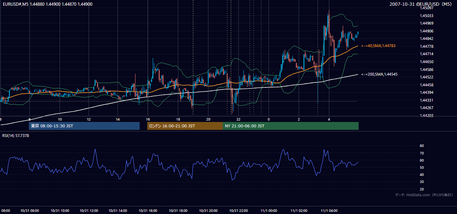
Task: Click price axis value 1.45033
Action: pos(426,16)
